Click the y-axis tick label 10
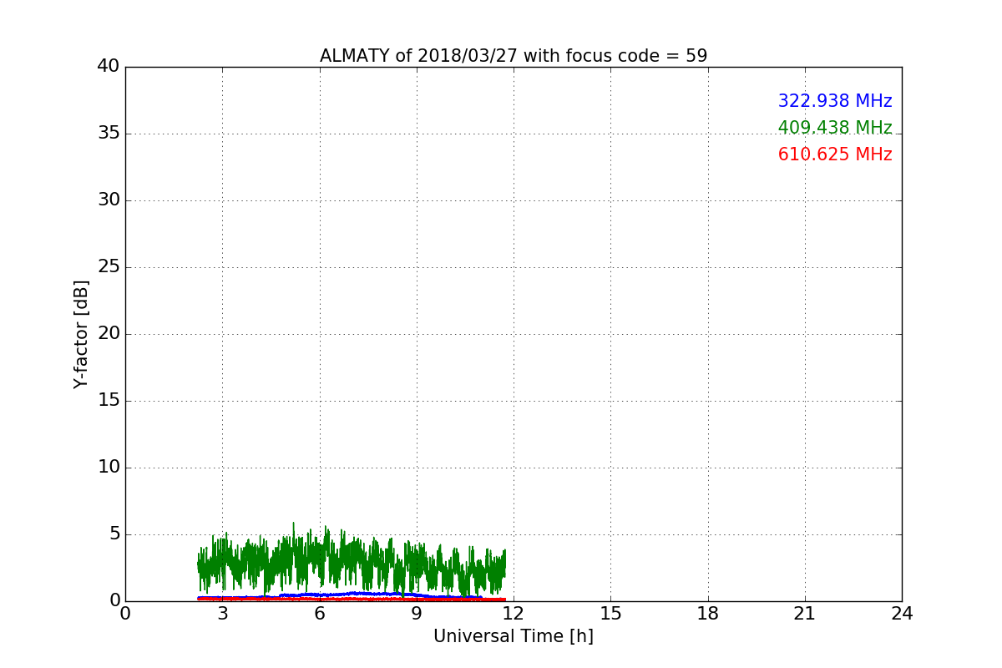The height and width of the screenshot is (668, 1002). (x=109, y=468)
